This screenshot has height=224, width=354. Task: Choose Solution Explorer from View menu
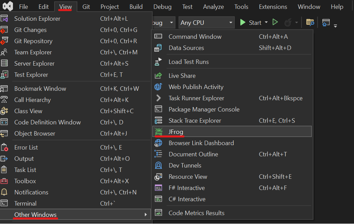(x=37, y=18)
